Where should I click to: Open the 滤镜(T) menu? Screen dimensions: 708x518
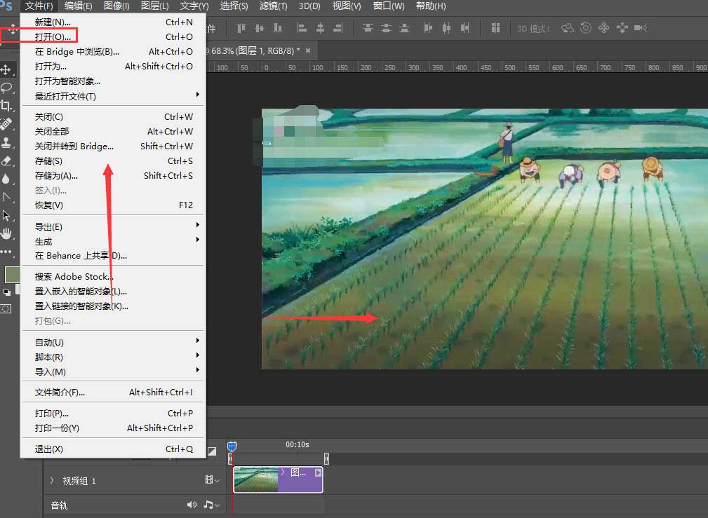coord(273,6)
